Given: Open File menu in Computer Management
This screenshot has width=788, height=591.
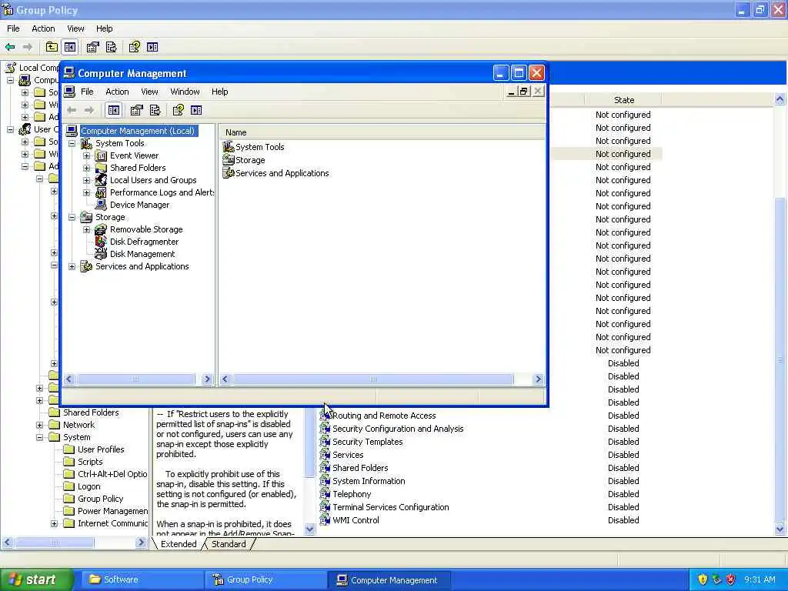Looking at the screenshot, I should (87, 92).
